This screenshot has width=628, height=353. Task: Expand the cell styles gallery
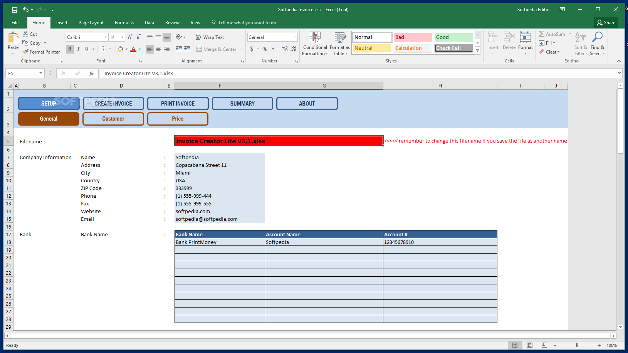point(477,50)
